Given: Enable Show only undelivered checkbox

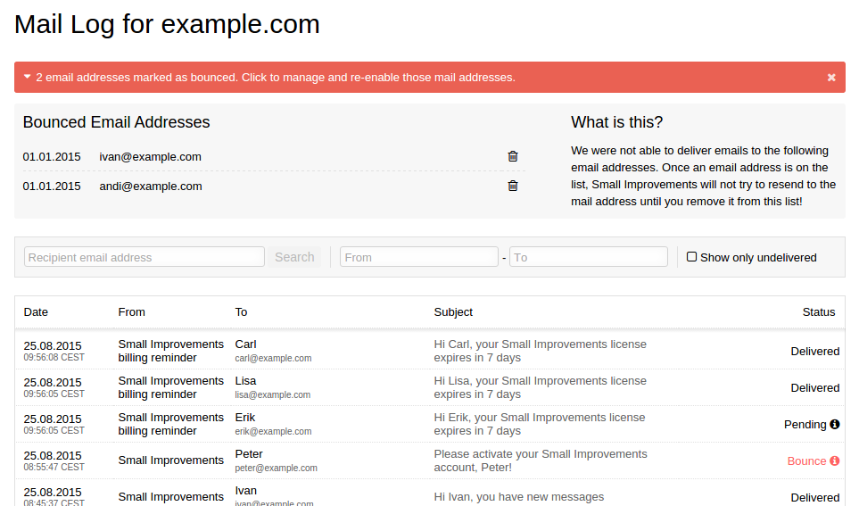Looking at the screenshot, I should coord(691,256).
